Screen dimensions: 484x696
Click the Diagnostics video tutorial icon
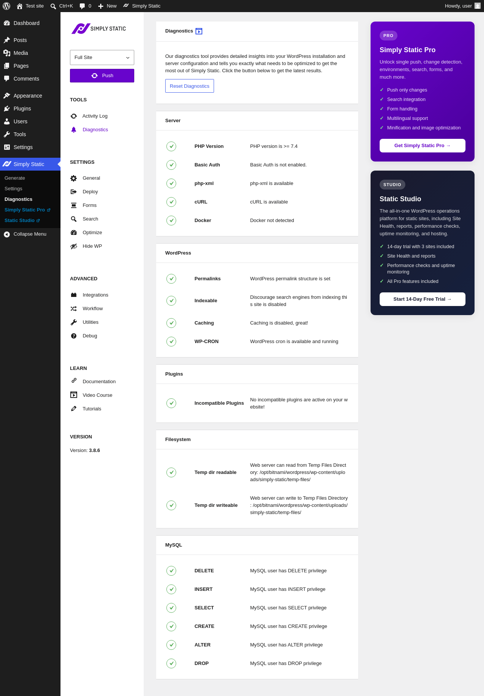(199, 31)
